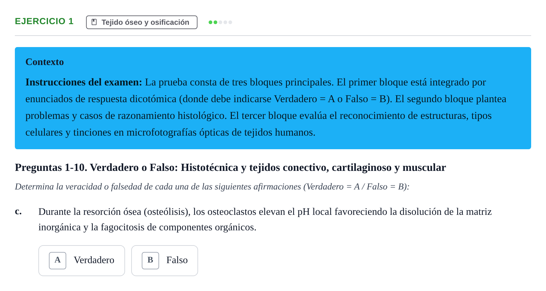Click the Contexto heading in blue box
The height and width of the screenshot is (291, 546).
(45, 62)
